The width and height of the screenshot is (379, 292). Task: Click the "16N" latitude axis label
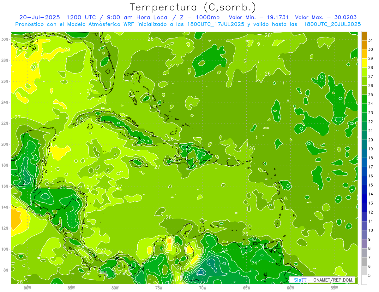[5, 186]
